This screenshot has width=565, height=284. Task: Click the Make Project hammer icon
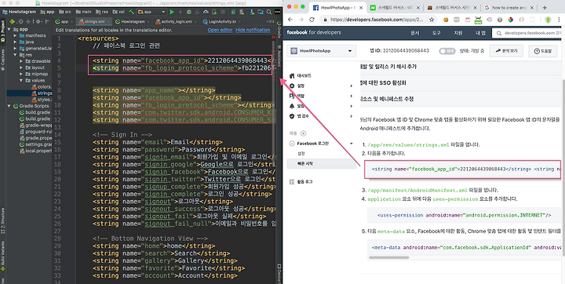(131, 12)
